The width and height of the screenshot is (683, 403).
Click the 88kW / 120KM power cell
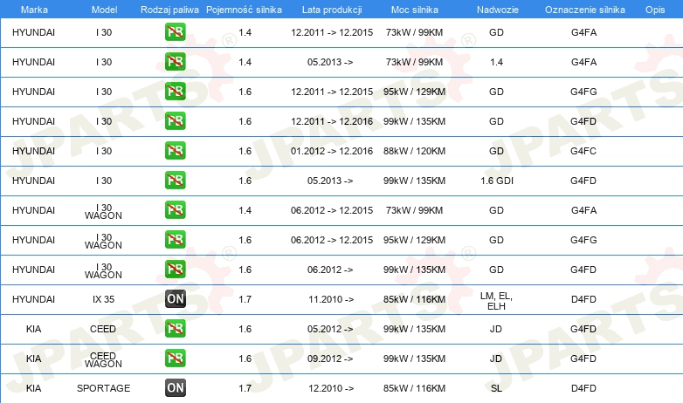point(414,151)
